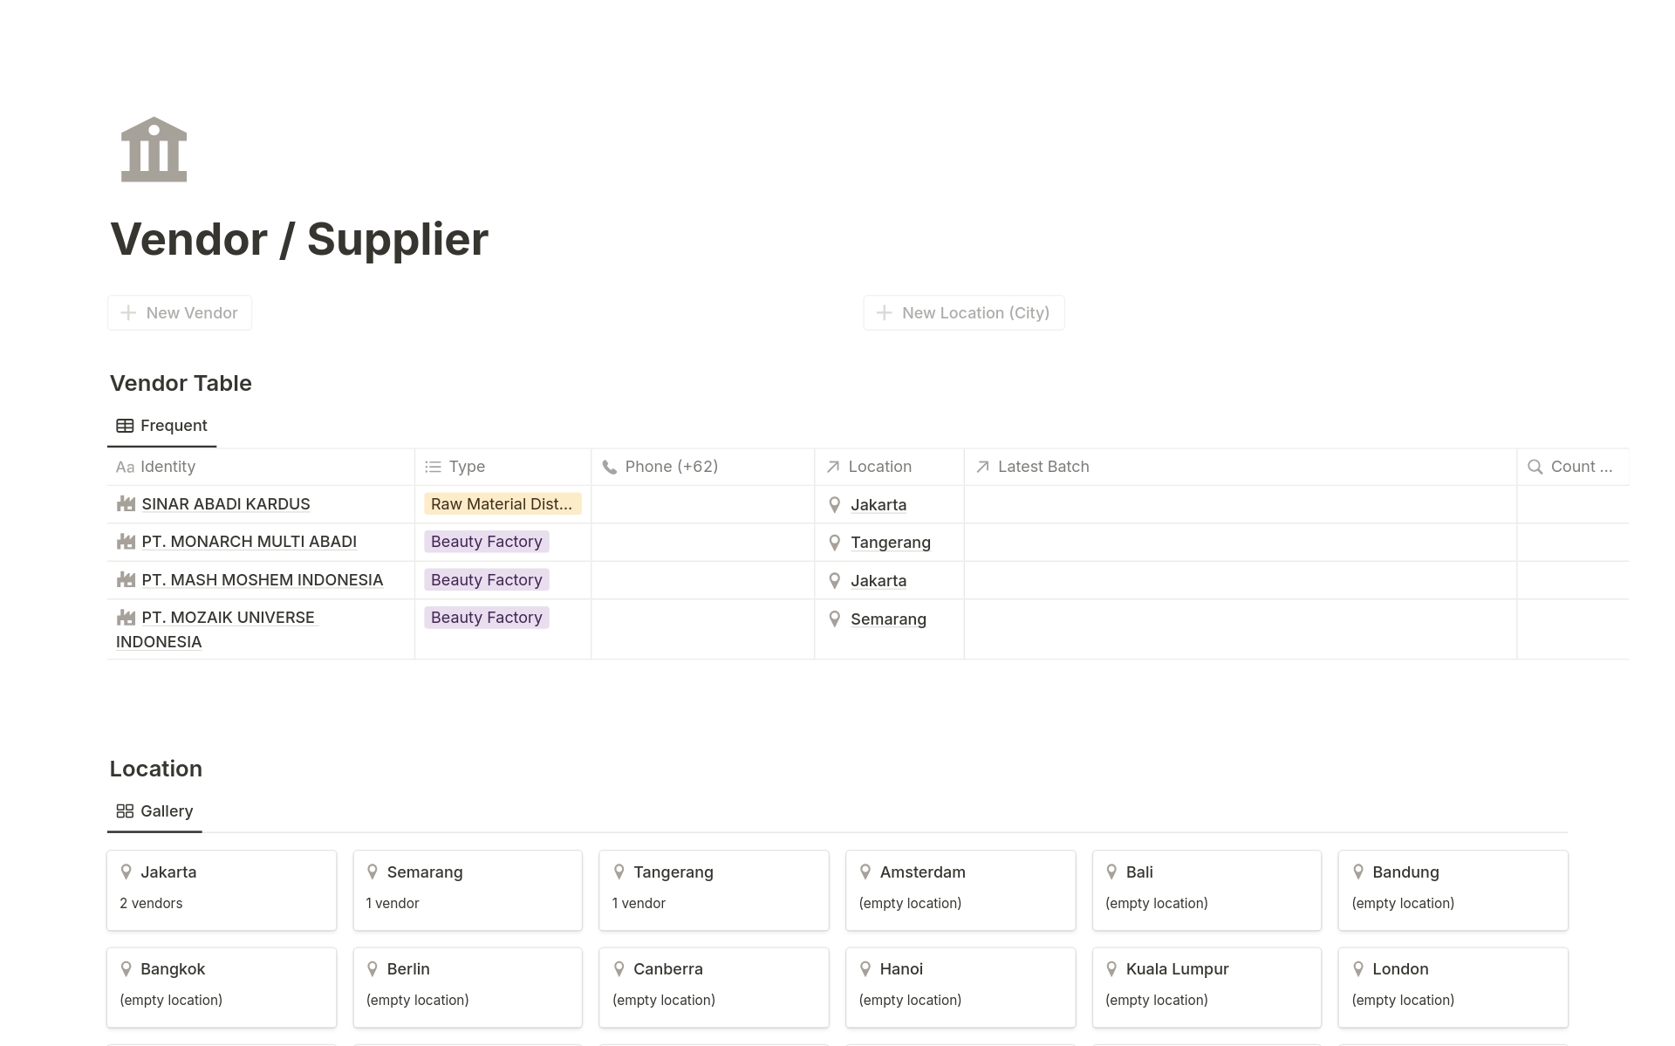Click the table icon beside the Frequent view label

click(124, 425)
